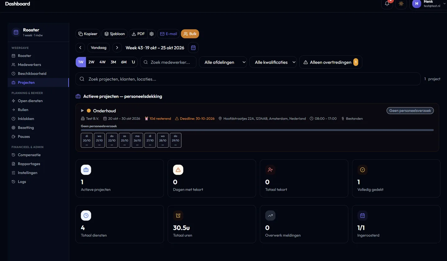Open Pauzes sidebar item
The height and width of the screenshot is (261, 447).
click(x=38, y=137)
